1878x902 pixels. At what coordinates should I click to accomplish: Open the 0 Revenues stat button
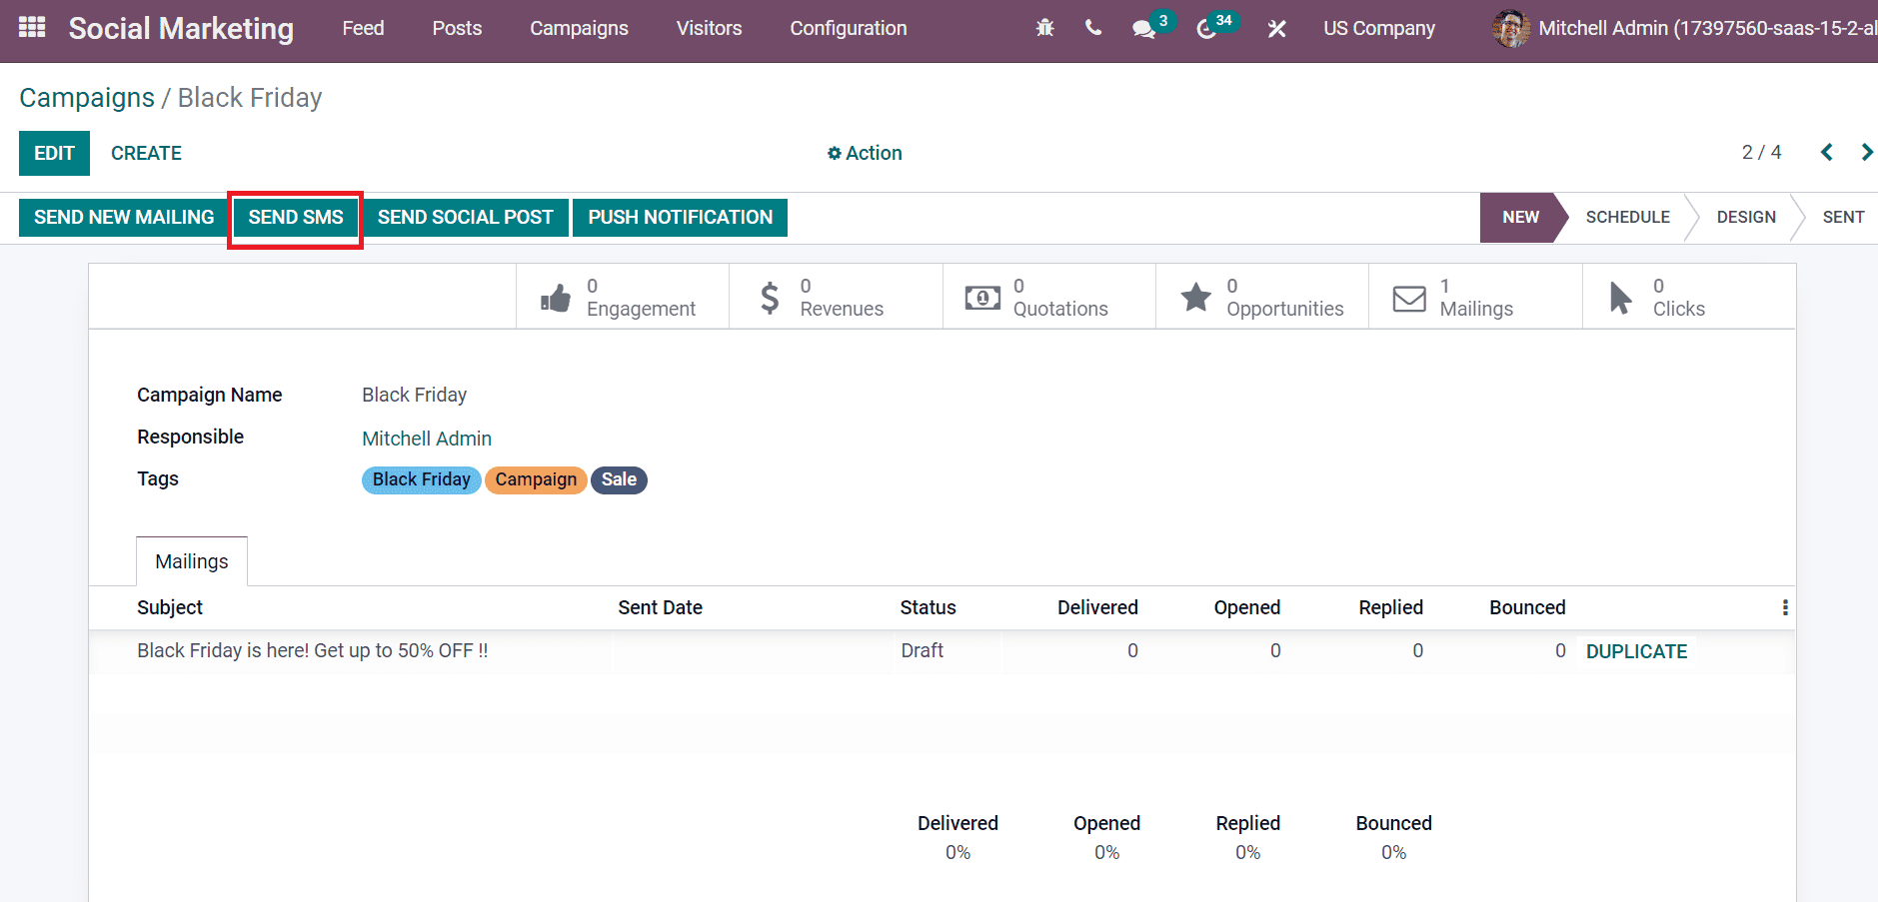[836, 297]
